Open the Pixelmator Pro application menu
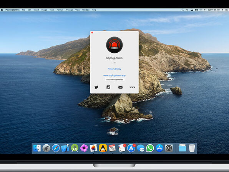229x172 pixels. tap(13, 10)
